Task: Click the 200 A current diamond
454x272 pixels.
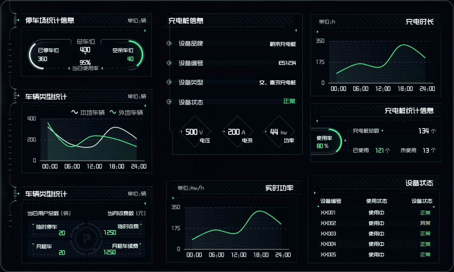Action: [x=237, y=132]
